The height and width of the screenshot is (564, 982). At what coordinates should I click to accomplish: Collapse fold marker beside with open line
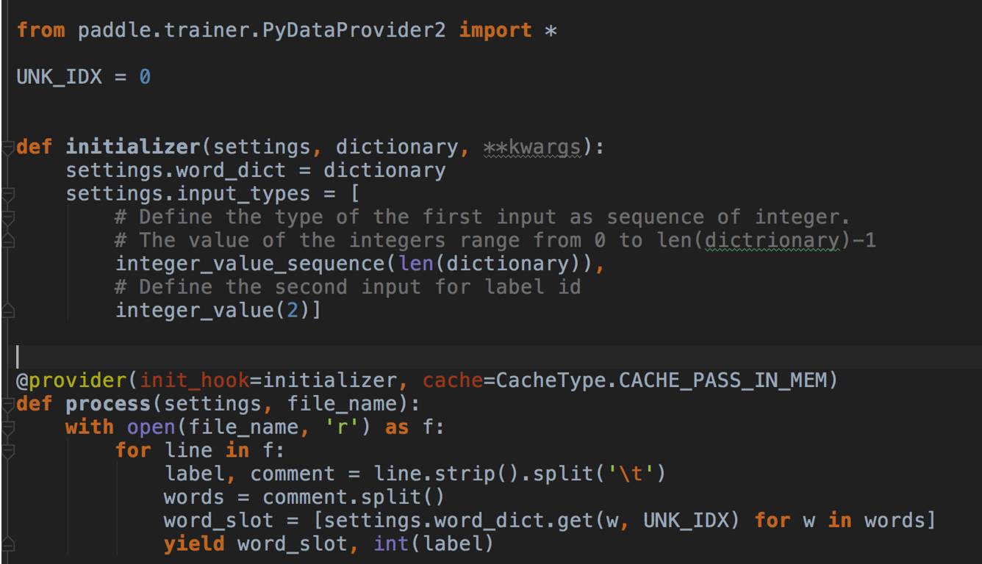pyautogui.click(x=7, y=428)
